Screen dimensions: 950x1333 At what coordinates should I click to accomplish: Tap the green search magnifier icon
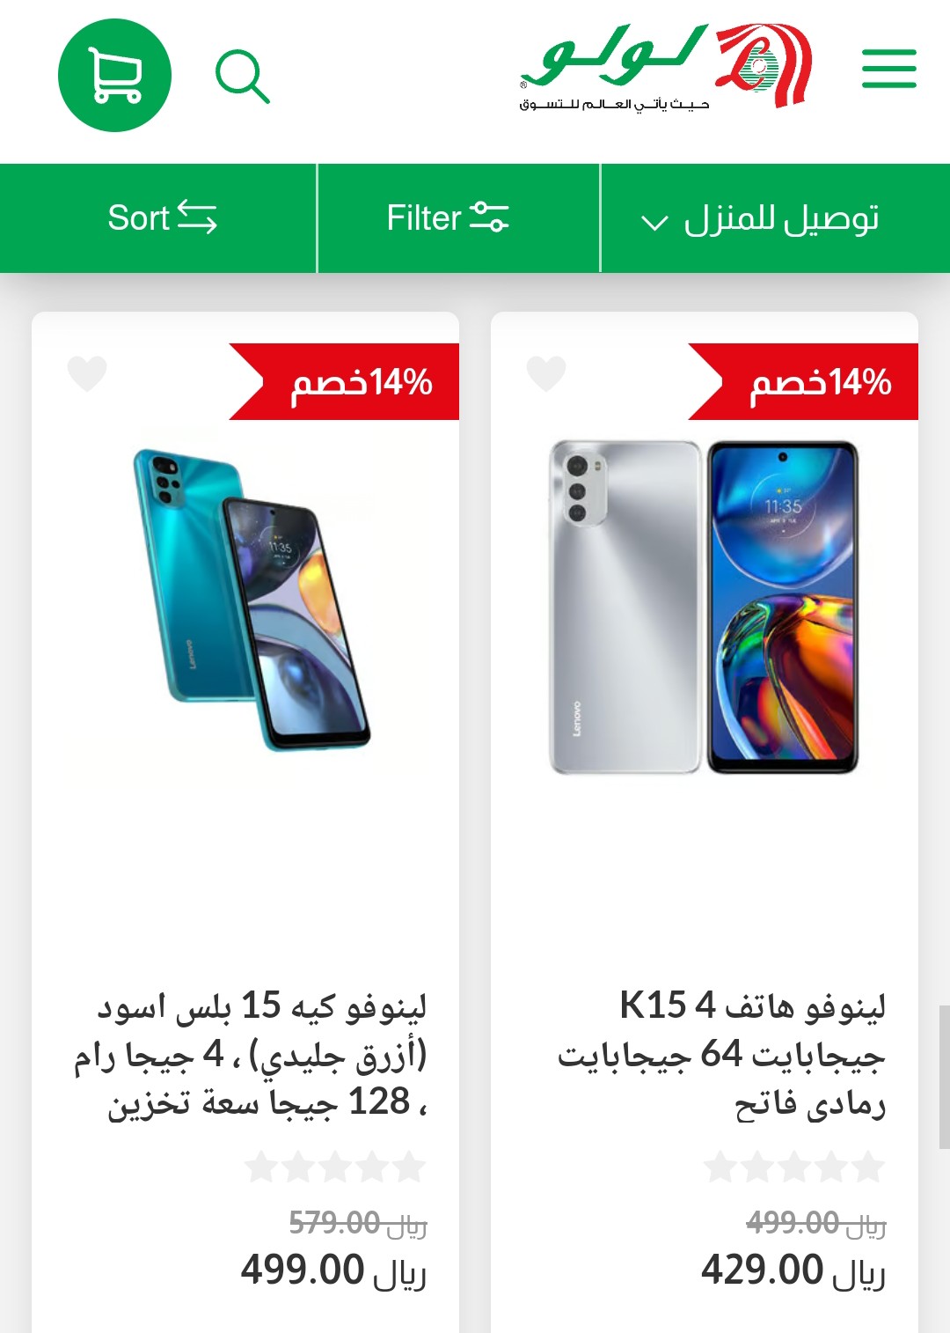click(243, 77)
